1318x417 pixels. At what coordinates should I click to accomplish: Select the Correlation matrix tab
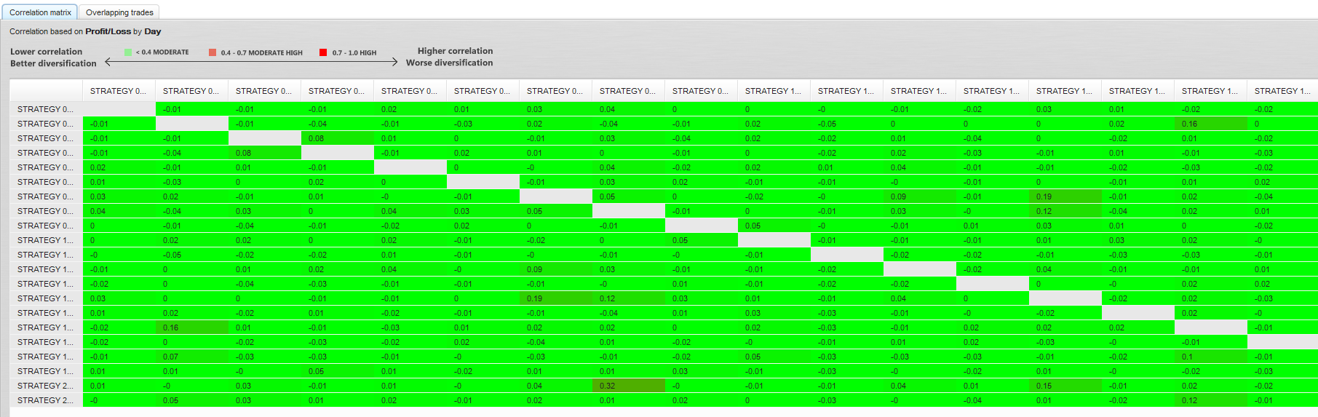(40, 12)
